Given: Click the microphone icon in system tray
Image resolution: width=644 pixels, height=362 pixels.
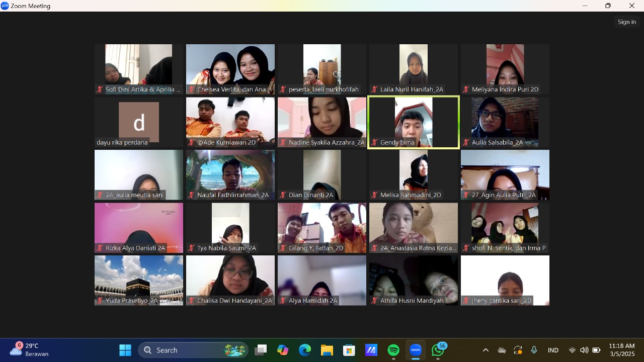Looking at the screenshot, I should pyautogui.click(x=534, y=350).
